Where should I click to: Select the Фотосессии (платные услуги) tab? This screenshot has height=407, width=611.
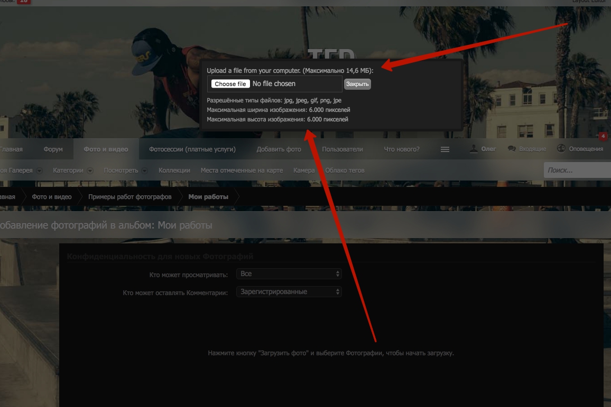[192, 149]
